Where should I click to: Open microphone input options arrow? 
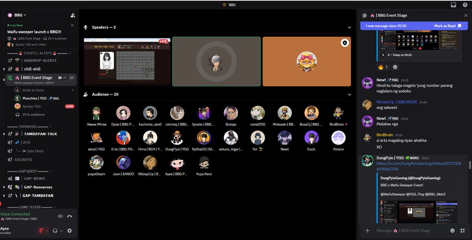click(47, 231)
